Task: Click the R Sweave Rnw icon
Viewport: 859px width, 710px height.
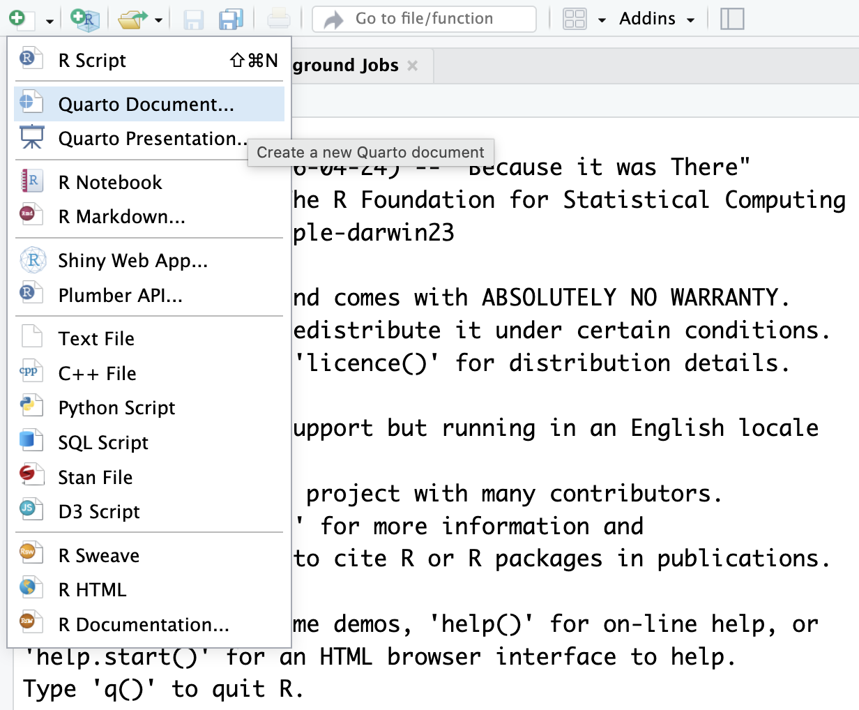Action: click(31, 553)
